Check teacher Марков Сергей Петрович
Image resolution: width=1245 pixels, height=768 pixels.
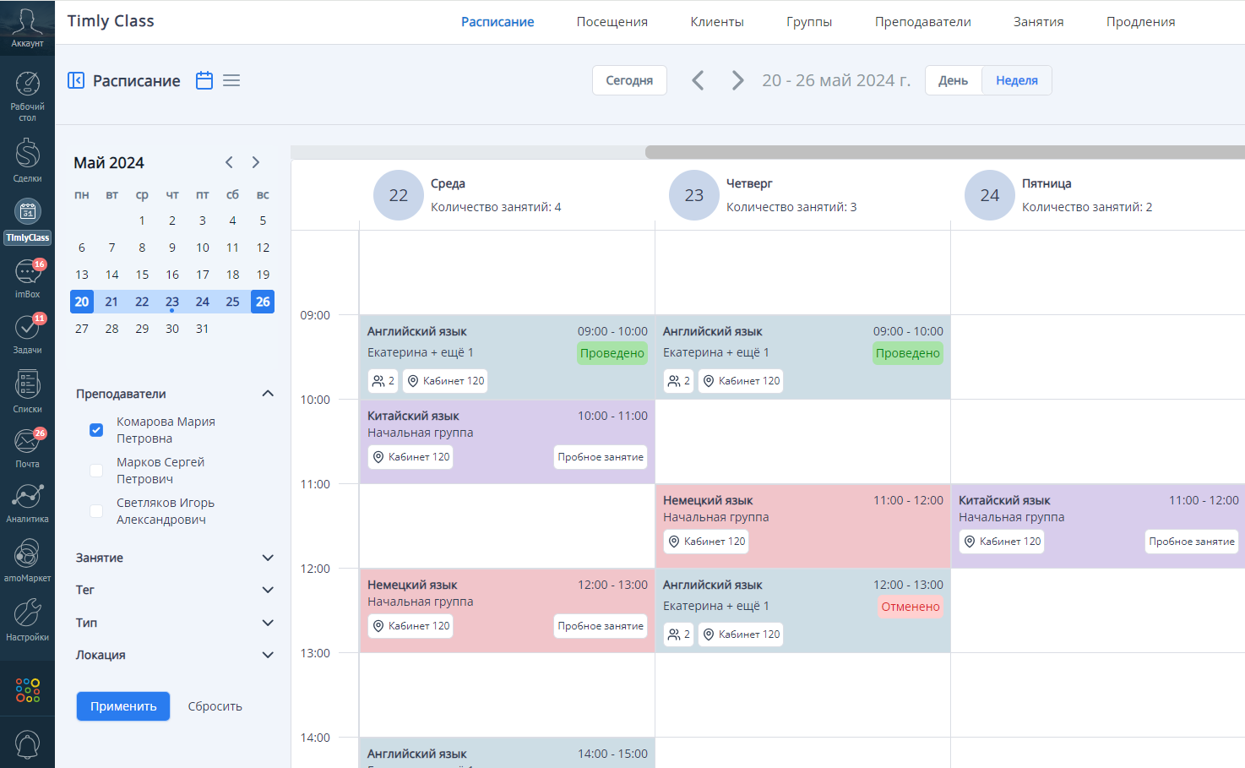tap(96, 470)
